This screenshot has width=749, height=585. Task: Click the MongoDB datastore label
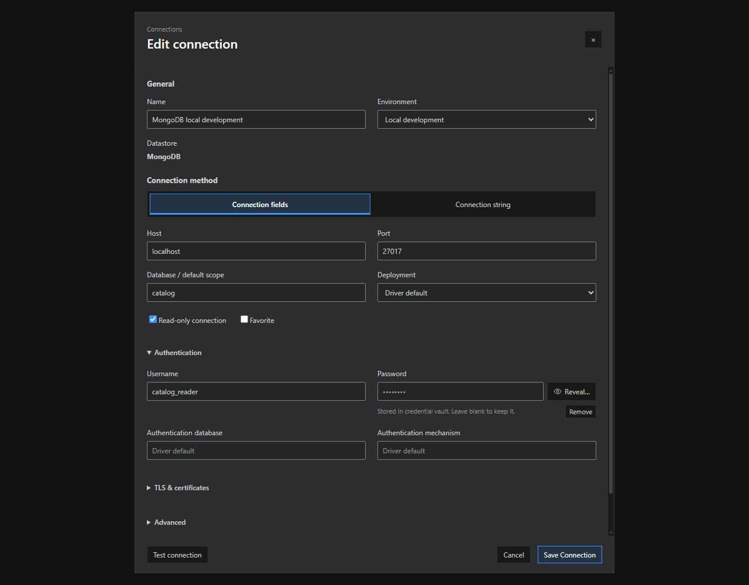164,157
